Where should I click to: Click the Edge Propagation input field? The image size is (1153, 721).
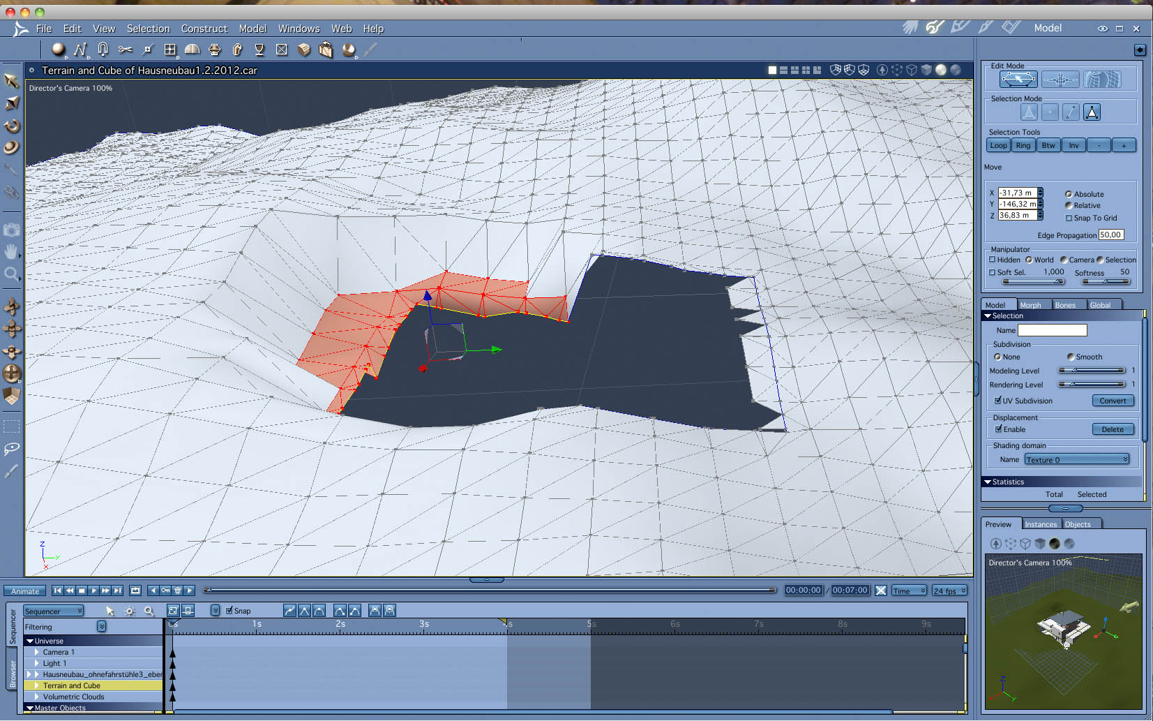1111,235
